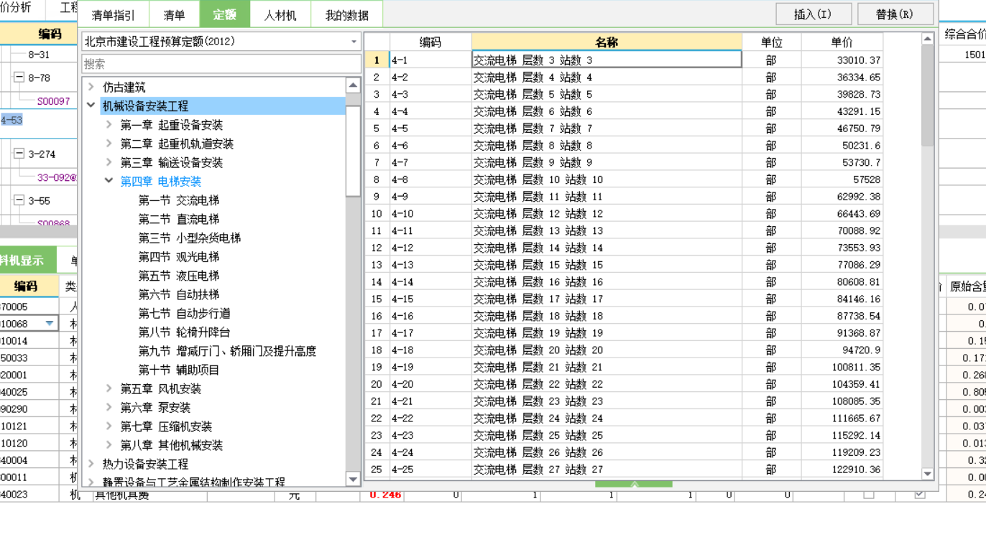Open the 清单指引 tab

click(114, 15)
